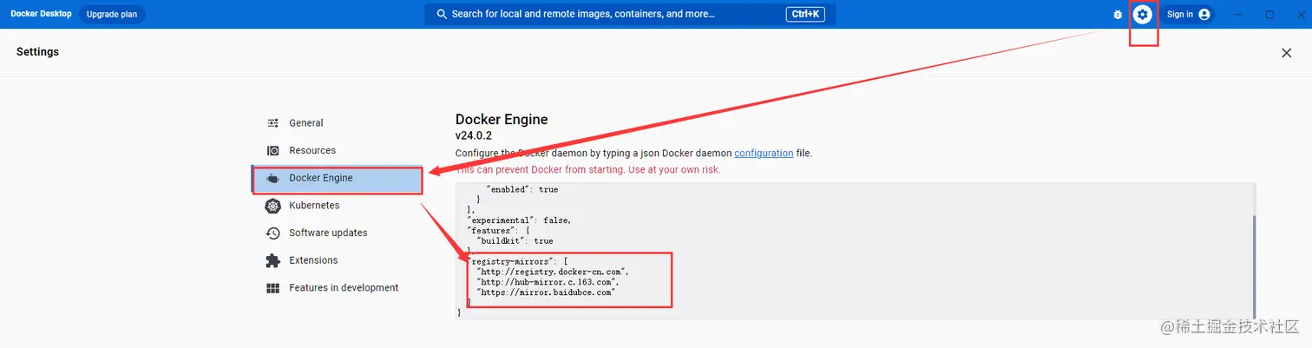Click the "experimental": false line
Screen dimensions: 1312x348
coord(519,220)
